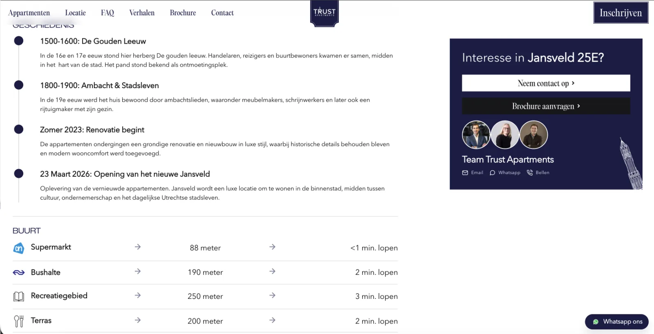Click the first team member photo
Image resolution: width=654 pixels, height=334 pixels.
(476, 135)
